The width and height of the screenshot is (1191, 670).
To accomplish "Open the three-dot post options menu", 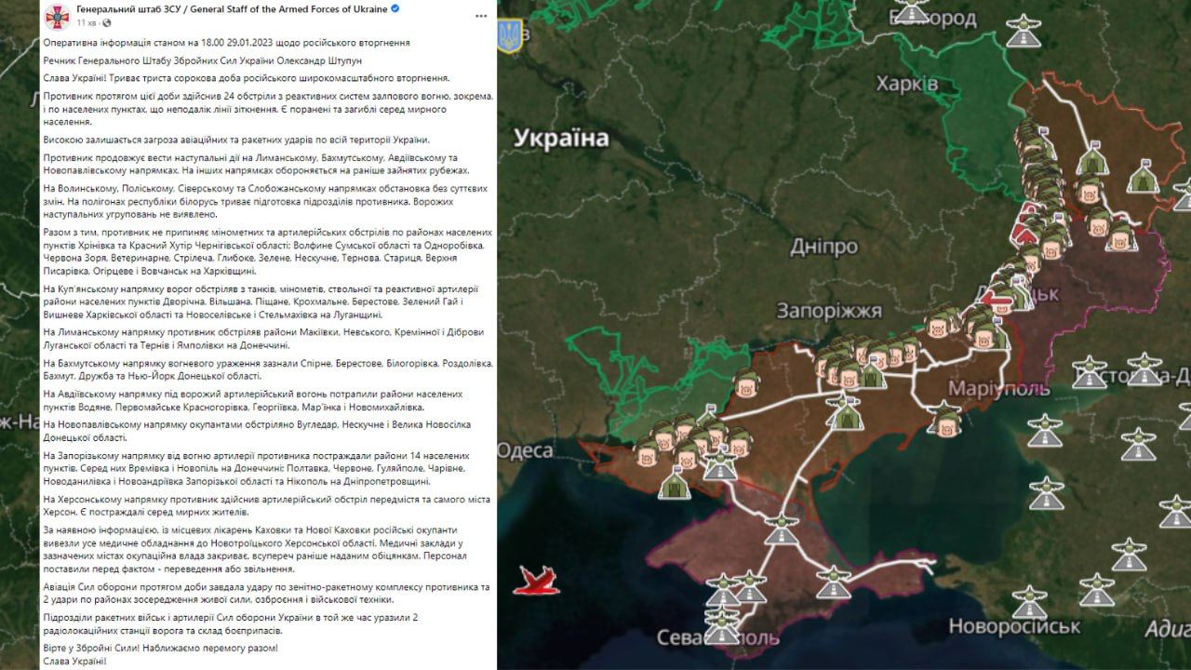I will tap(479, 15).
